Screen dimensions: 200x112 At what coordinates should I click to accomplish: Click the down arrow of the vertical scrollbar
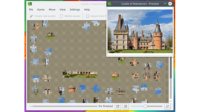click(171, 101)
